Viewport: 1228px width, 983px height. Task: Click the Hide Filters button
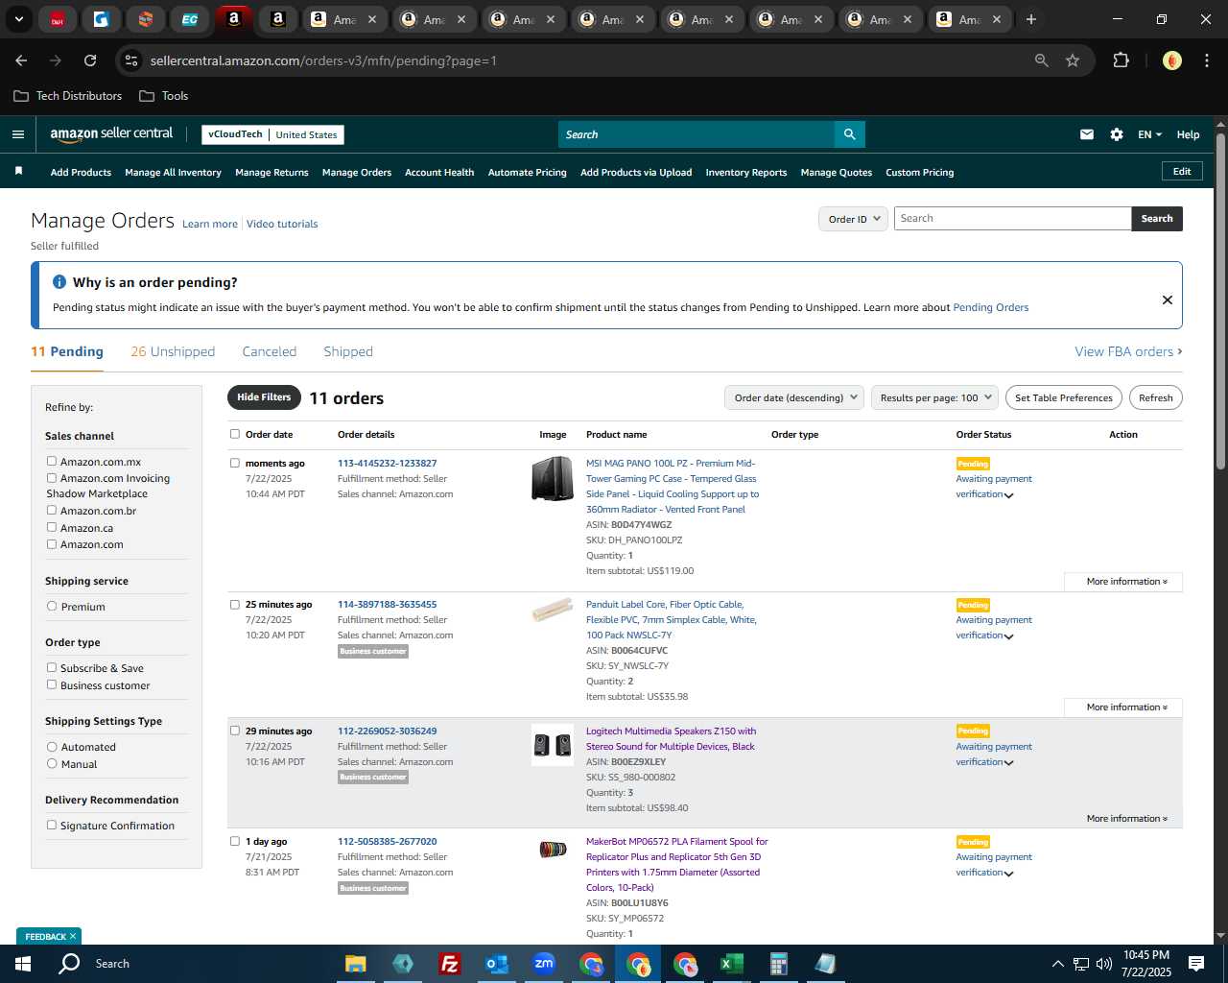click(x=264, y=397)
